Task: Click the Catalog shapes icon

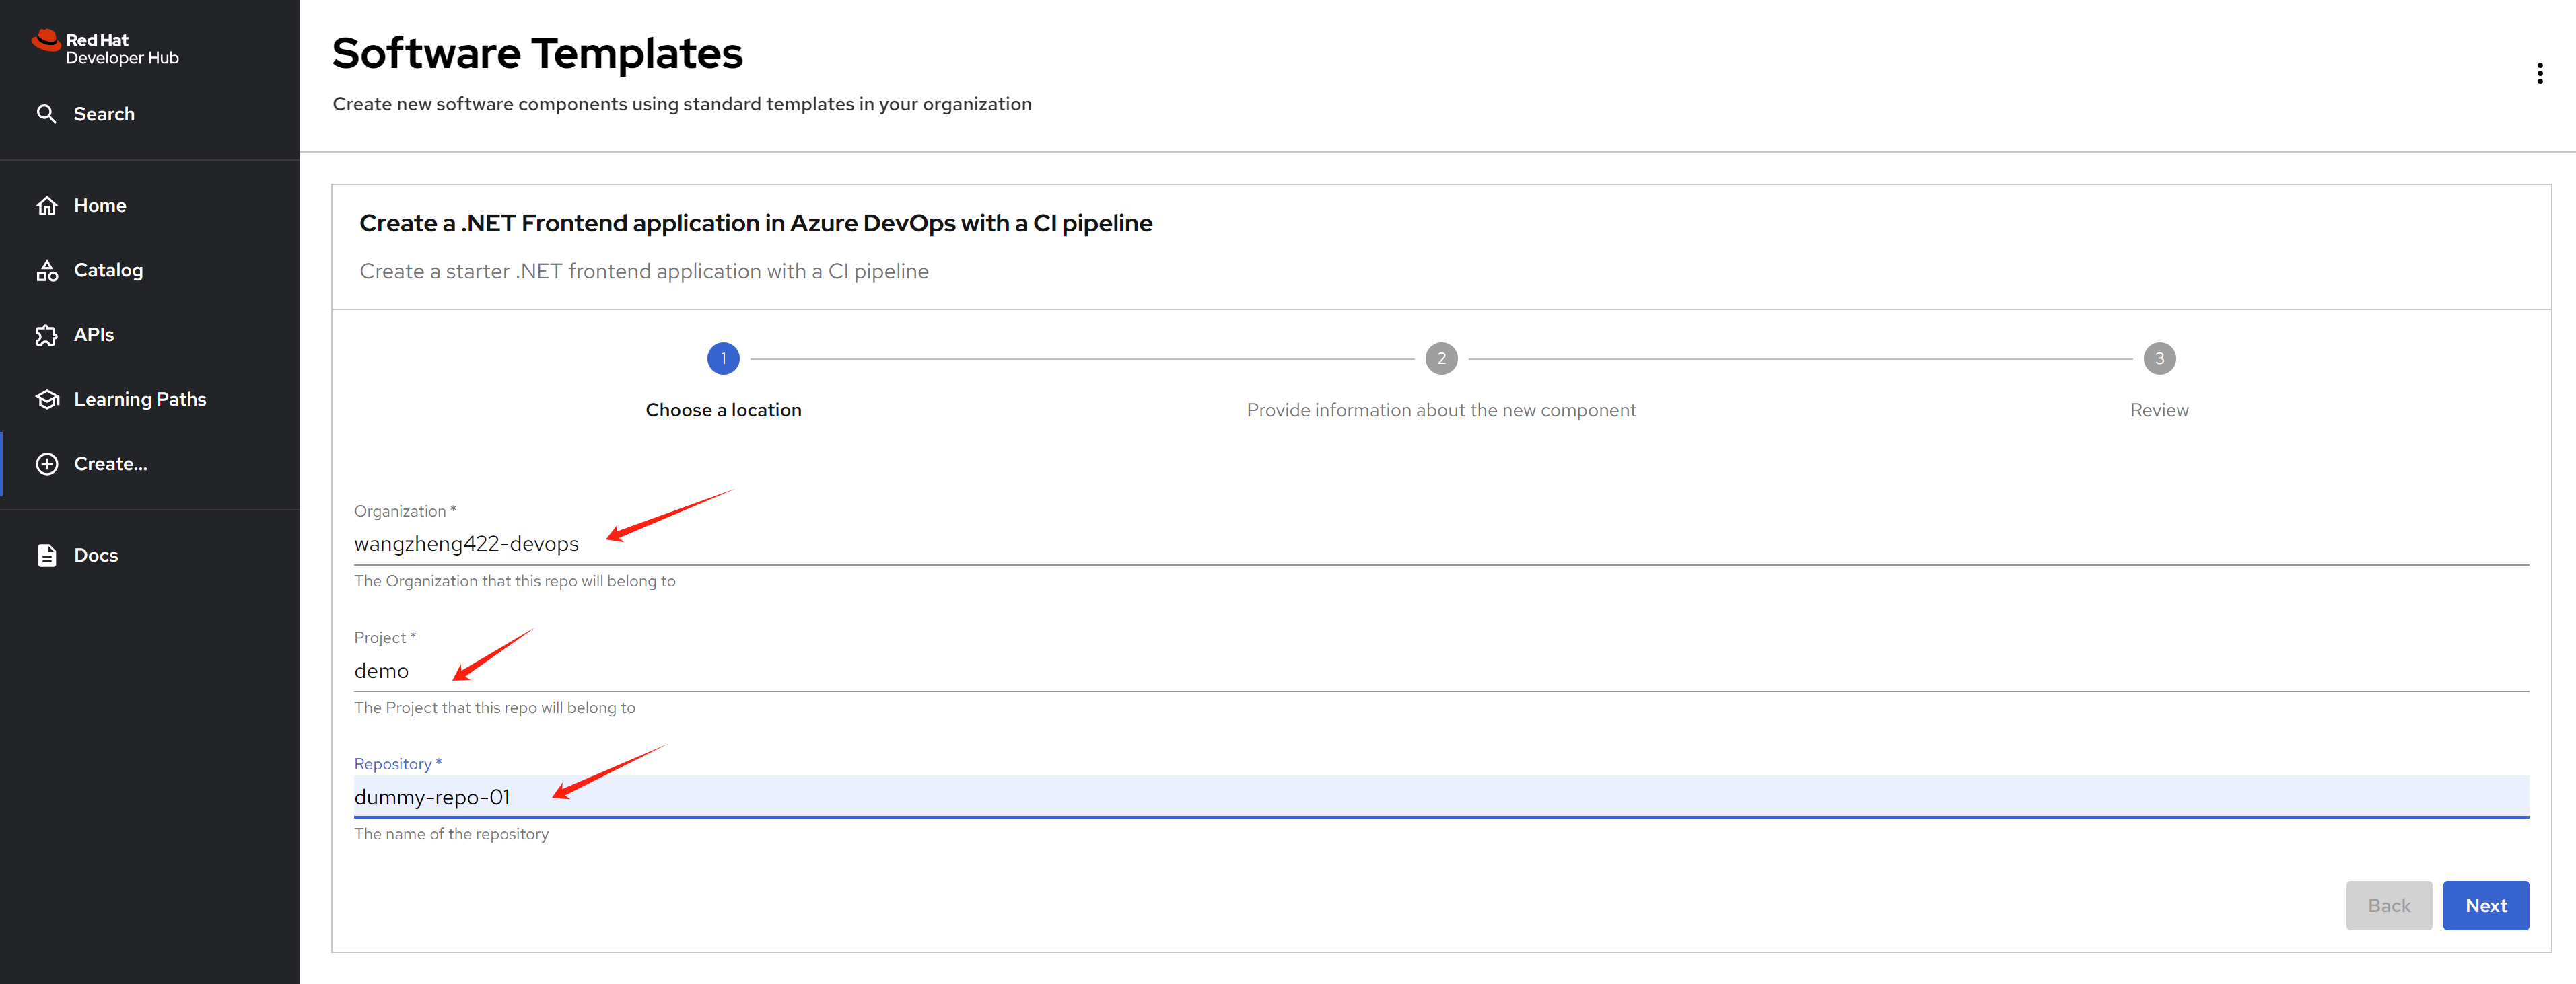Action: pyautogui.click(x=47, y=271)
